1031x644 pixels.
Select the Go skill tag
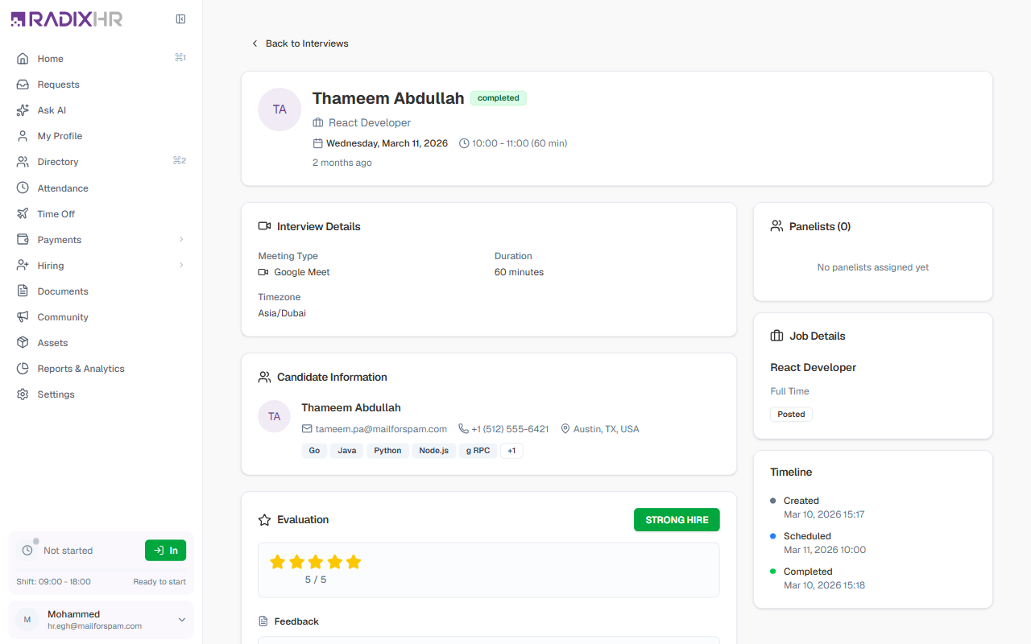(x=314, y=451)
